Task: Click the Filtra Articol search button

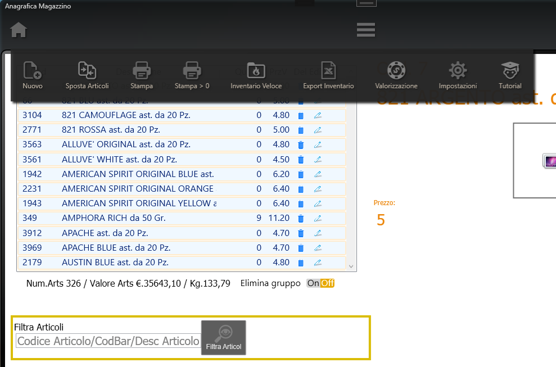Action: 223,338
